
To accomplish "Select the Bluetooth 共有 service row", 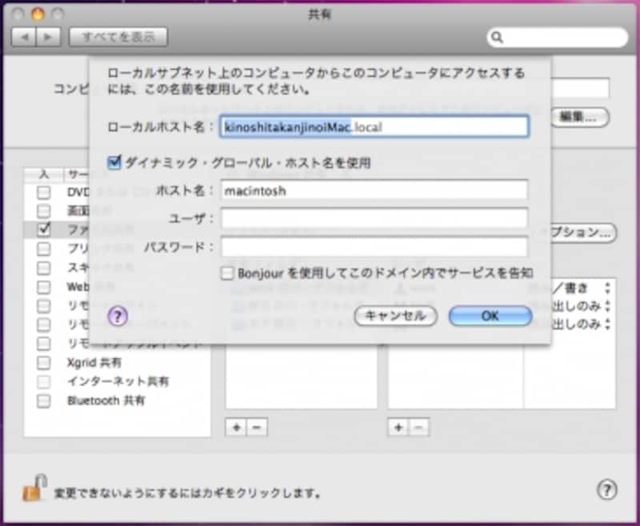I will (117, 400).
